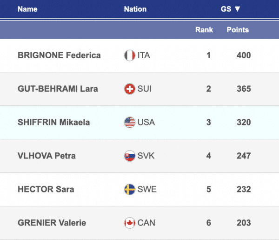The height and width of the screenshot is (240, 279).
Task: Click the Canada flag icon
Action: tap(130, 223)
